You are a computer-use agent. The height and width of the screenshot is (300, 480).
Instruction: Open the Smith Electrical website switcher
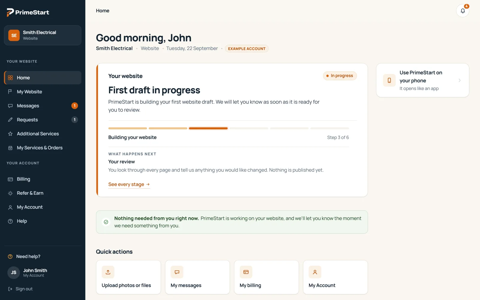(x=43, y=35)
